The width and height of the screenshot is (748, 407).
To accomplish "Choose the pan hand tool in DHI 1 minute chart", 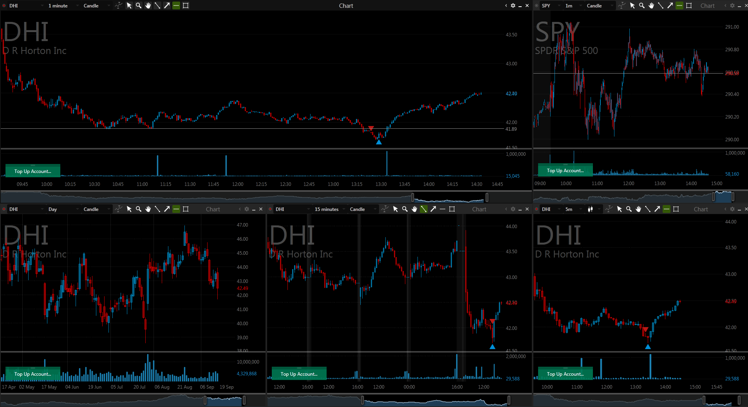I will tap(148, 5).
